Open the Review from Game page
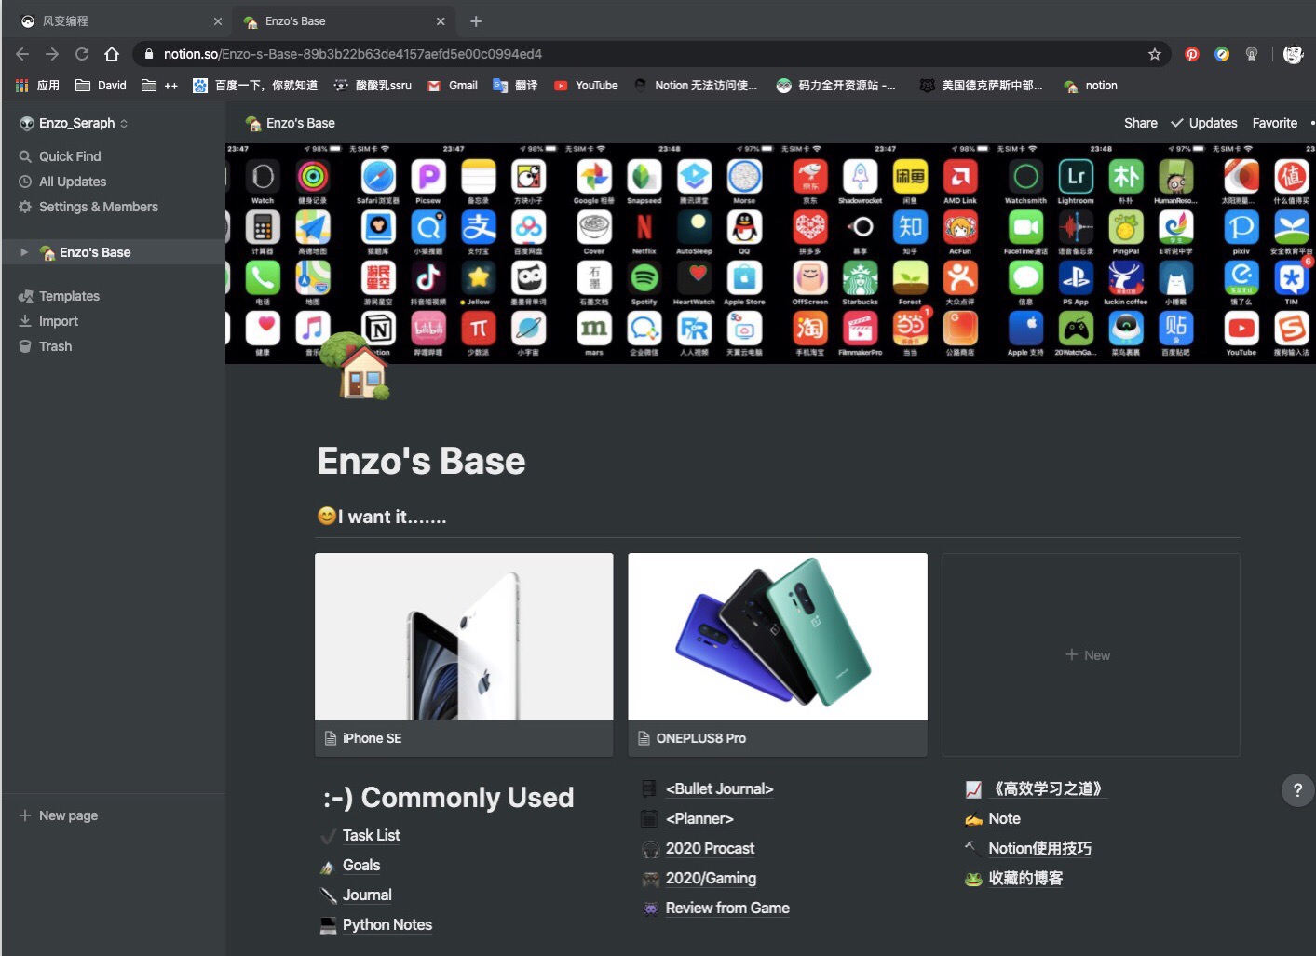 pyautogui.click(x=727, y=909)
